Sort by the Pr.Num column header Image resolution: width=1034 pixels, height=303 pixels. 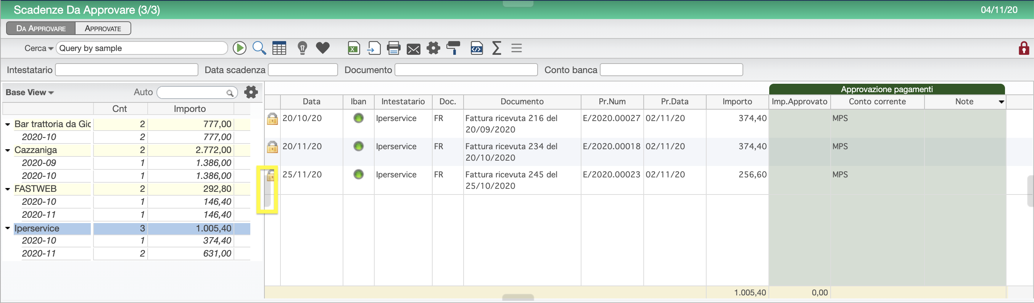pyautogui.click(x=612, y=102)
